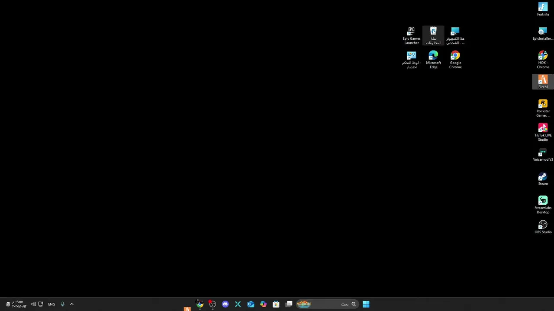Select the This PC monitor desktop shortcut
The width and height of the screenshot is (554, 311).
point(455,35)
